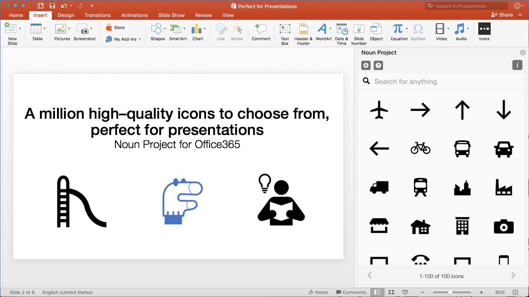Adjust the zoom slider
The width and height of the screenshot is (529, 297).
[451, 292]
